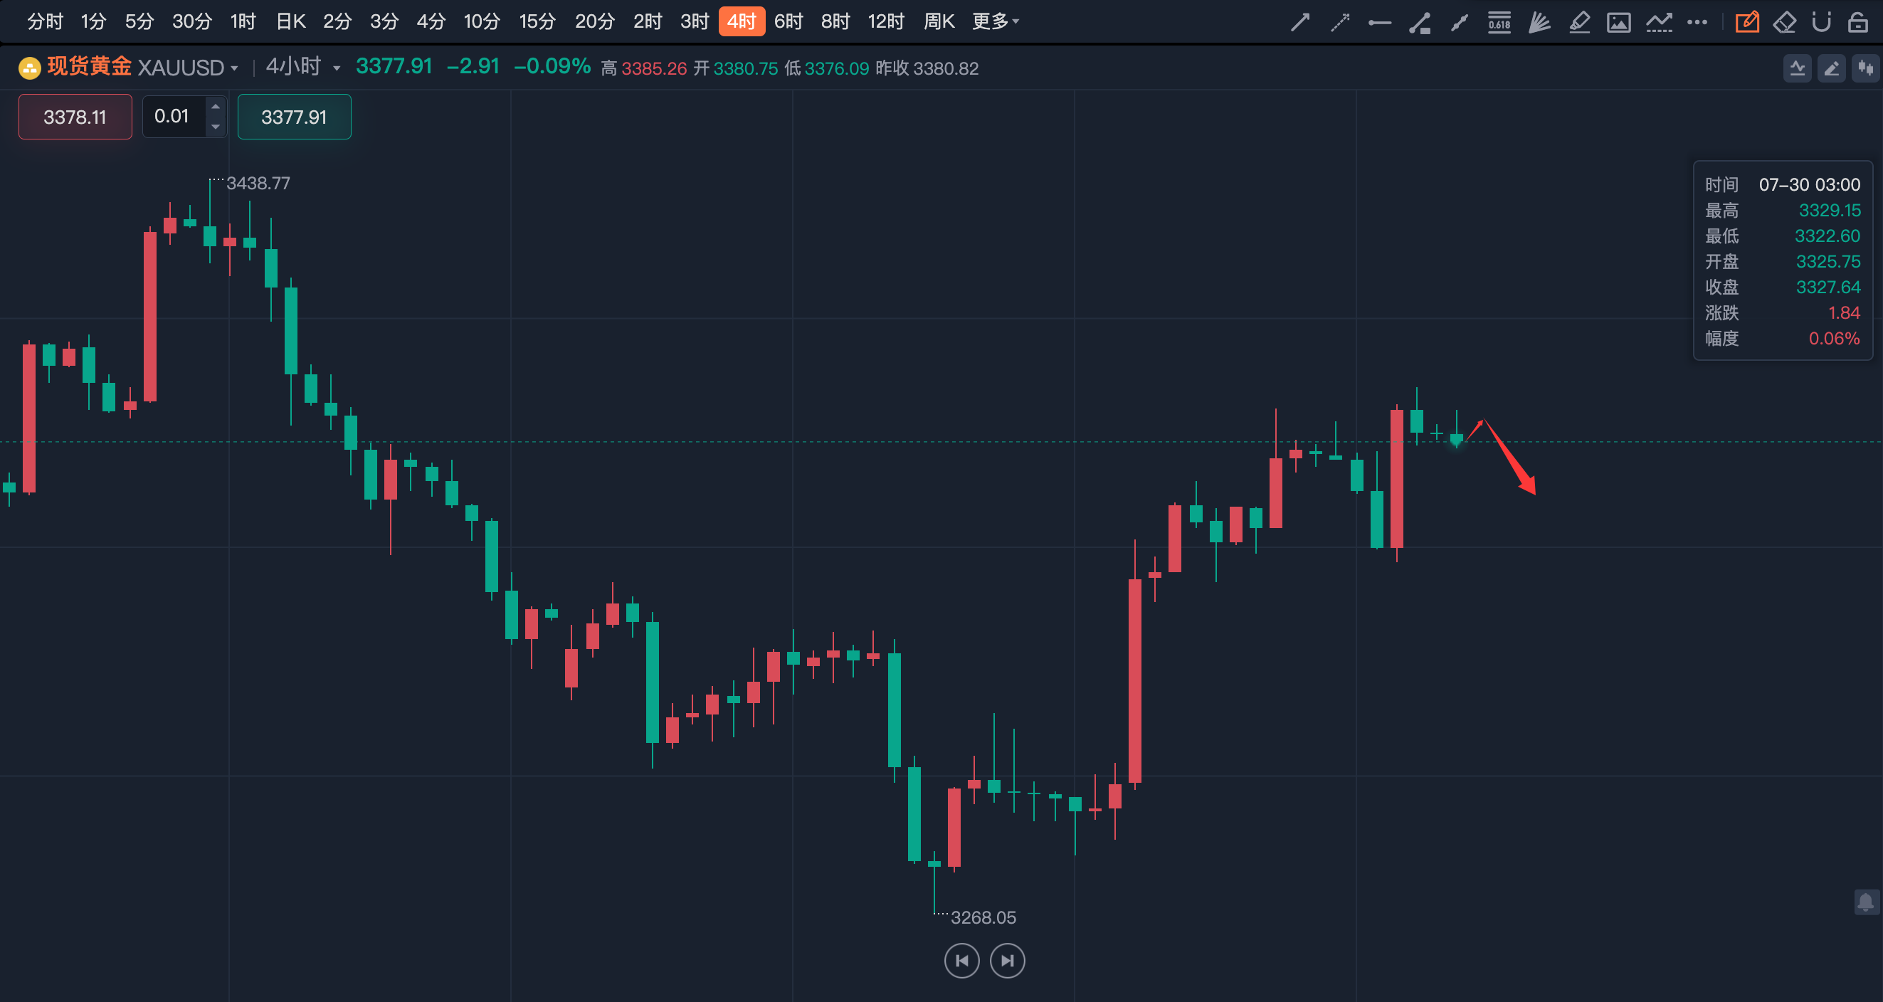
Task: Expand the XAUUSD symbol selector
Action: 234,69
